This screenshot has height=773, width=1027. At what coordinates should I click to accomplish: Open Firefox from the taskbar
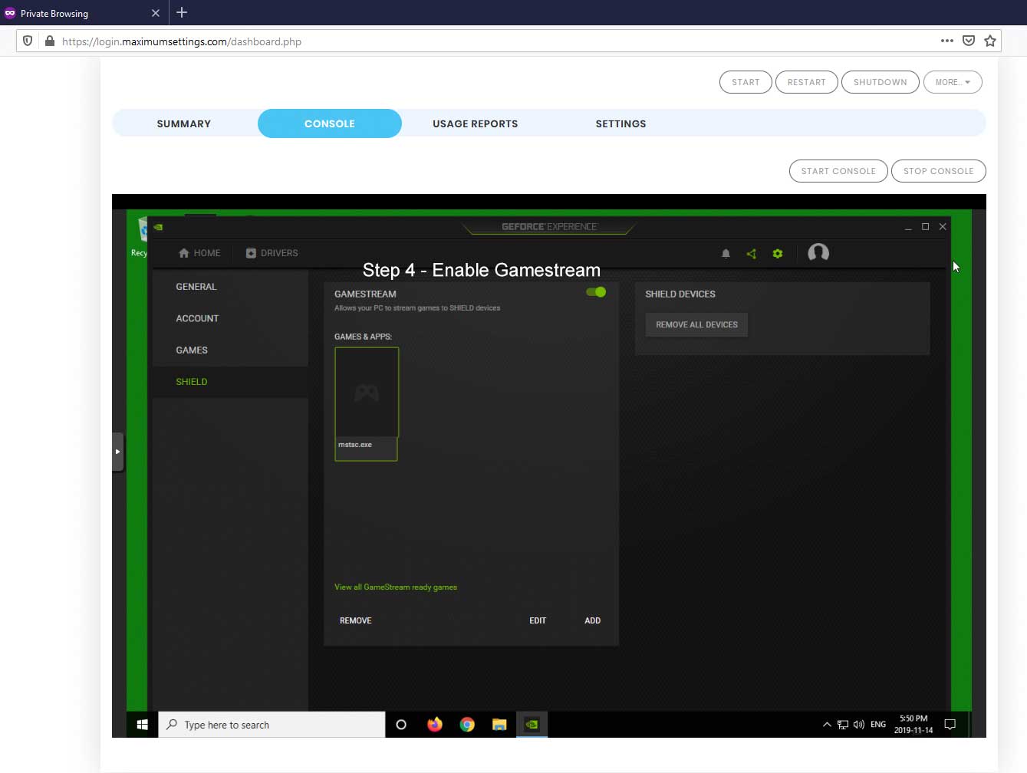(x=435, y=725)
